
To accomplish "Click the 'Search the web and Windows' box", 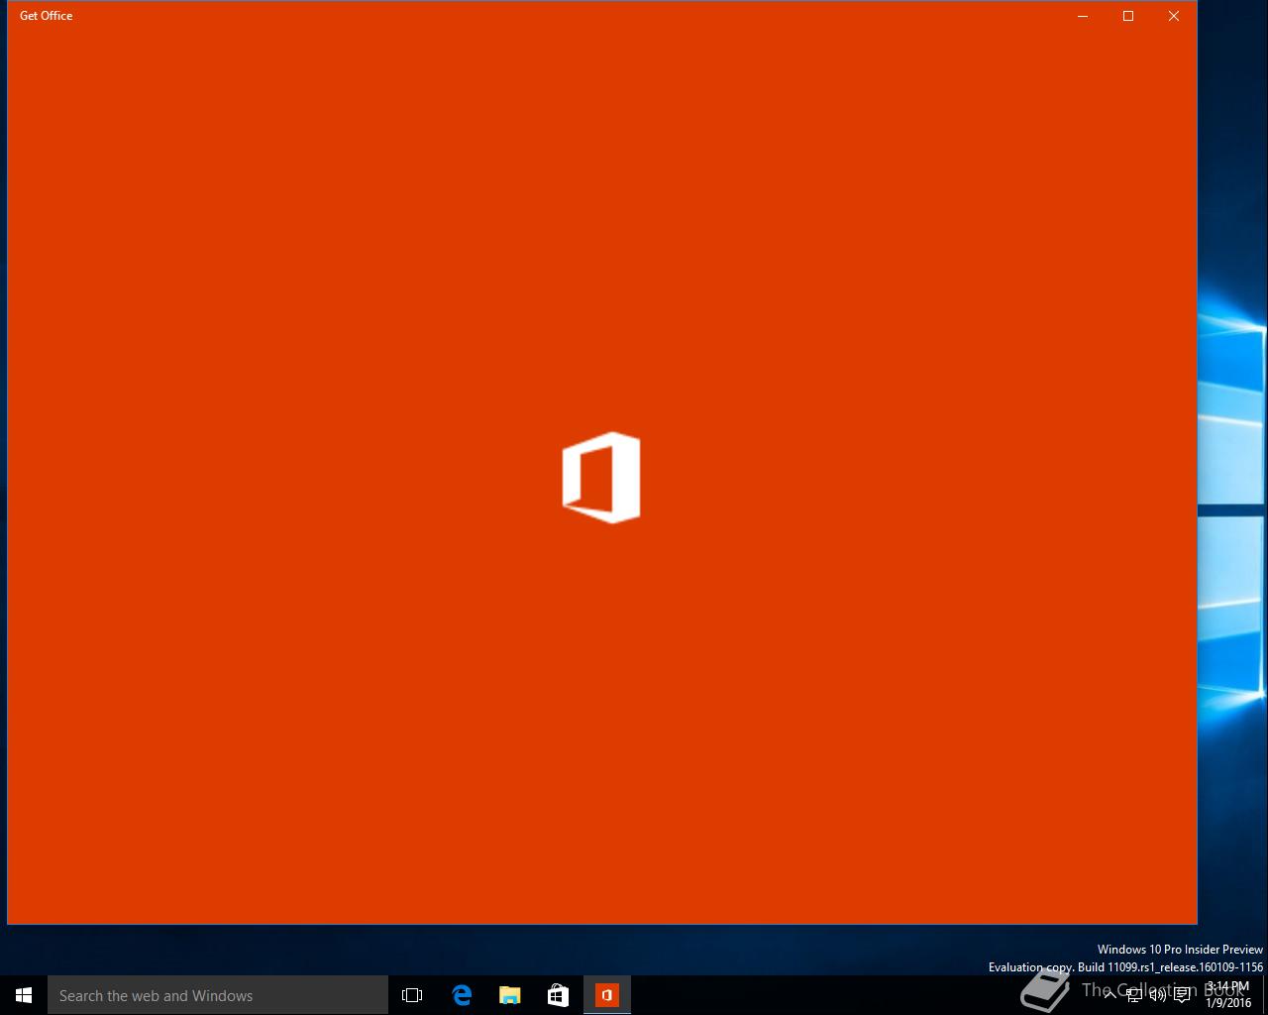I will tap(218, 995).
